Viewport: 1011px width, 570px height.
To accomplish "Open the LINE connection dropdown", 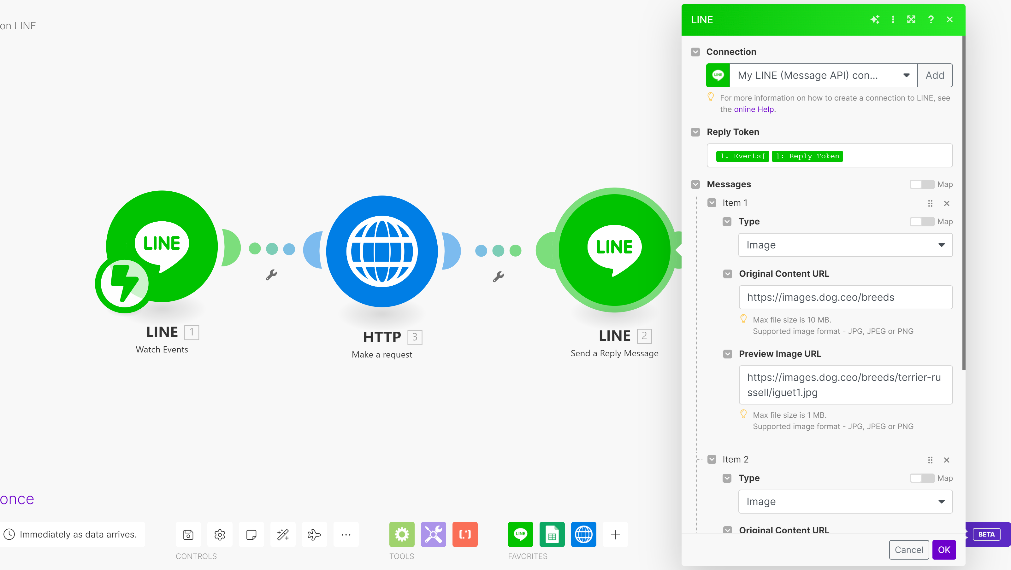I will point(823,75).
